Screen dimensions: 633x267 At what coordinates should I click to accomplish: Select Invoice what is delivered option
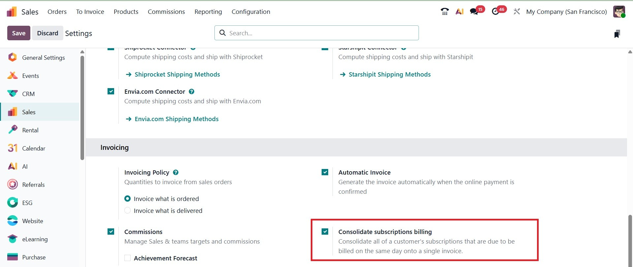[128, 211]
